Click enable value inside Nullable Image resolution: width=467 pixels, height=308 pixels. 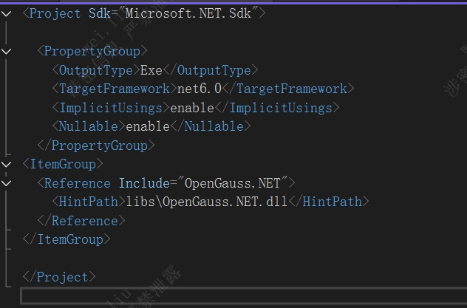click(148, 126)
